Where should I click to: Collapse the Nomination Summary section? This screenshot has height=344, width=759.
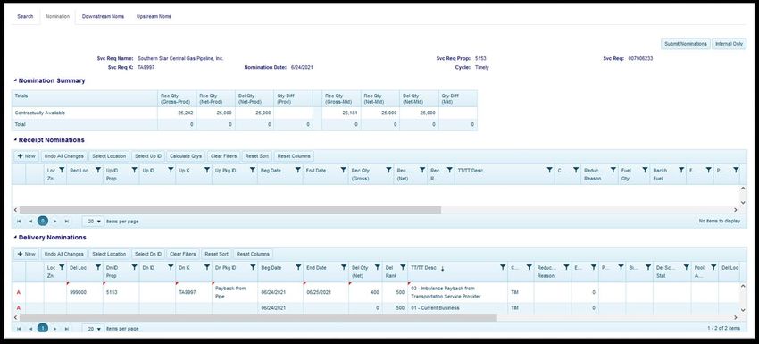(15, 81)
